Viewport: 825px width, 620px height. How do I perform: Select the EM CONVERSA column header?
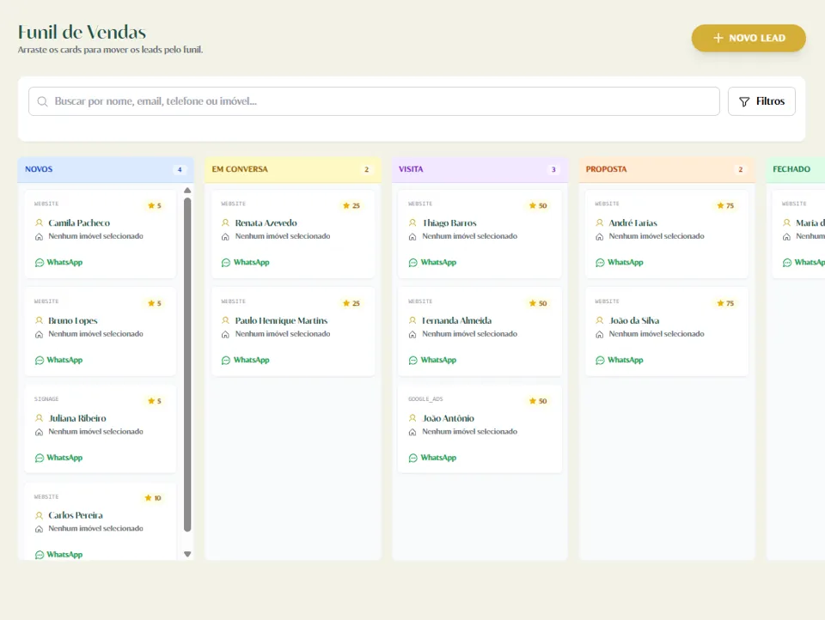(292, 169)
